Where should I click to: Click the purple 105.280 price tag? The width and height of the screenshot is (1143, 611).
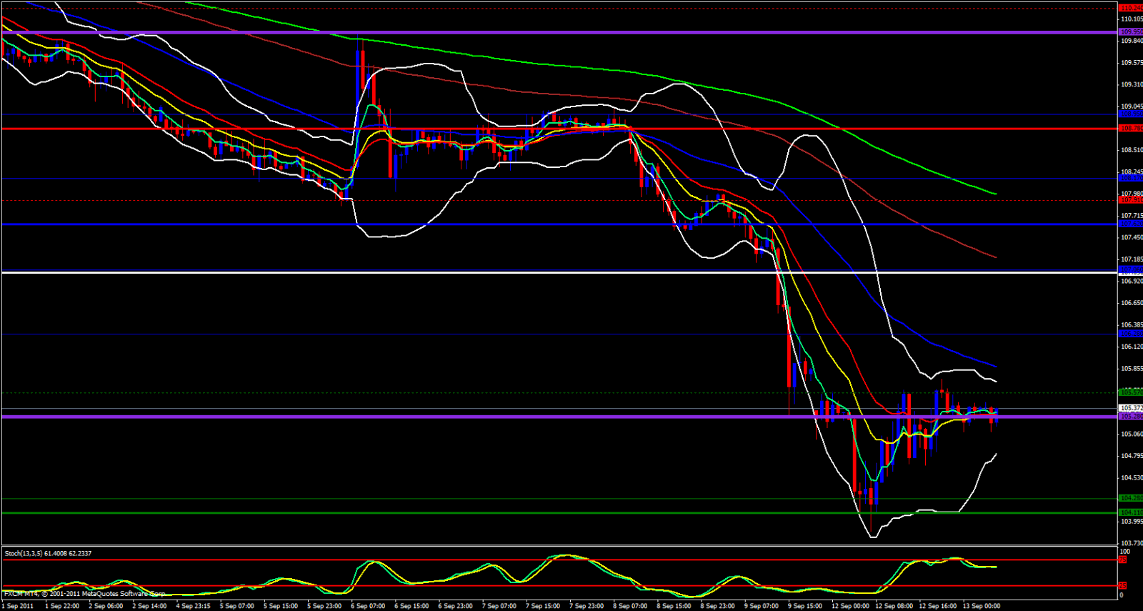pyautogui.click(x=1130, y=416)
